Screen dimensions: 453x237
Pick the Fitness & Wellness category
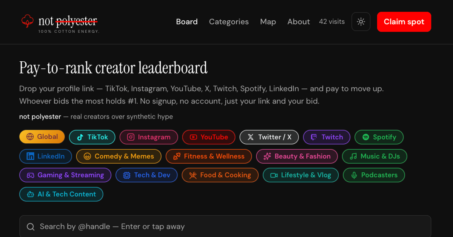click(x=209, y=156)
